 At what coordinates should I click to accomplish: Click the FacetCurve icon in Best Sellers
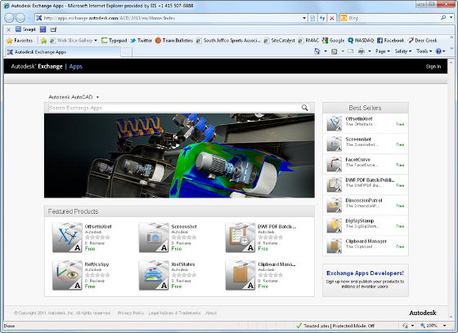(335, 164)
